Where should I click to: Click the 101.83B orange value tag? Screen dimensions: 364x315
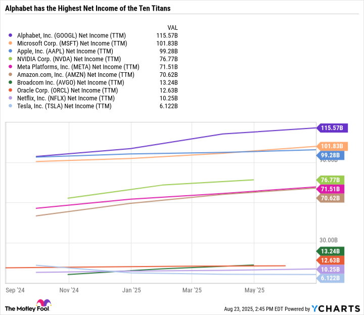pos(331,146)
